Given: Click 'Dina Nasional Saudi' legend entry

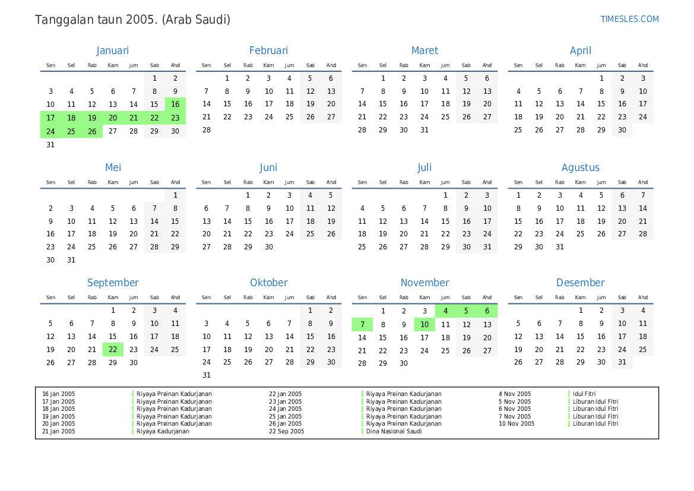Looking at the screenshot, I should coord(394,432).
